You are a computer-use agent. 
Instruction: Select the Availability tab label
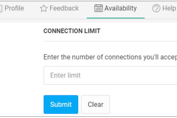click(x=120, y=8)
